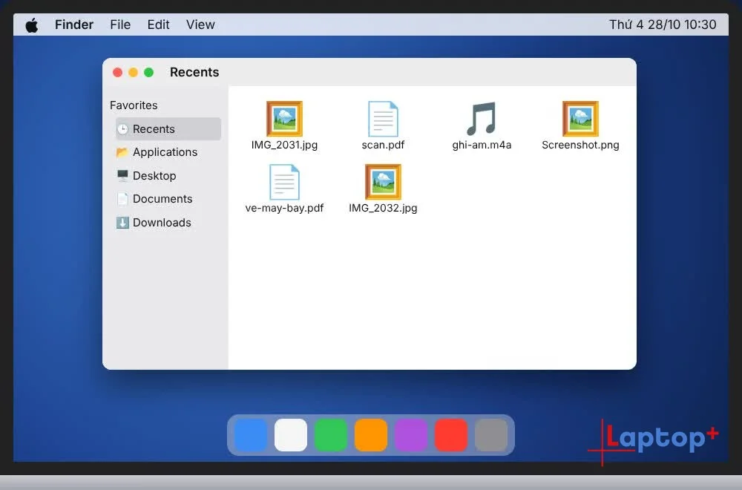Launch the purple app in the Dock
The image size is (742, 490).
(411, 435)
